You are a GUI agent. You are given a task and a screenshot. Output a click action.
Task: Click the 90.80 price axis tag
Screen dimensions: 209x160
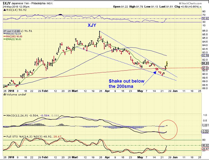205,68
